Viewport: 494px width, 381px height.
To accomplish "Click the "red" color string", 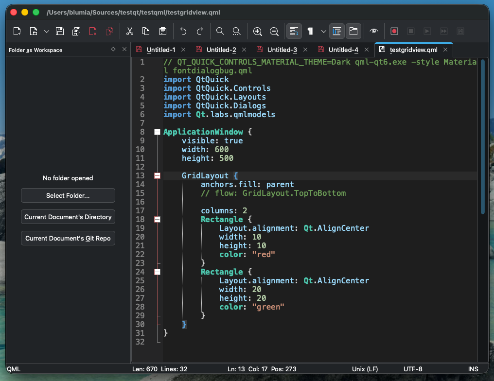I will 264,255.
